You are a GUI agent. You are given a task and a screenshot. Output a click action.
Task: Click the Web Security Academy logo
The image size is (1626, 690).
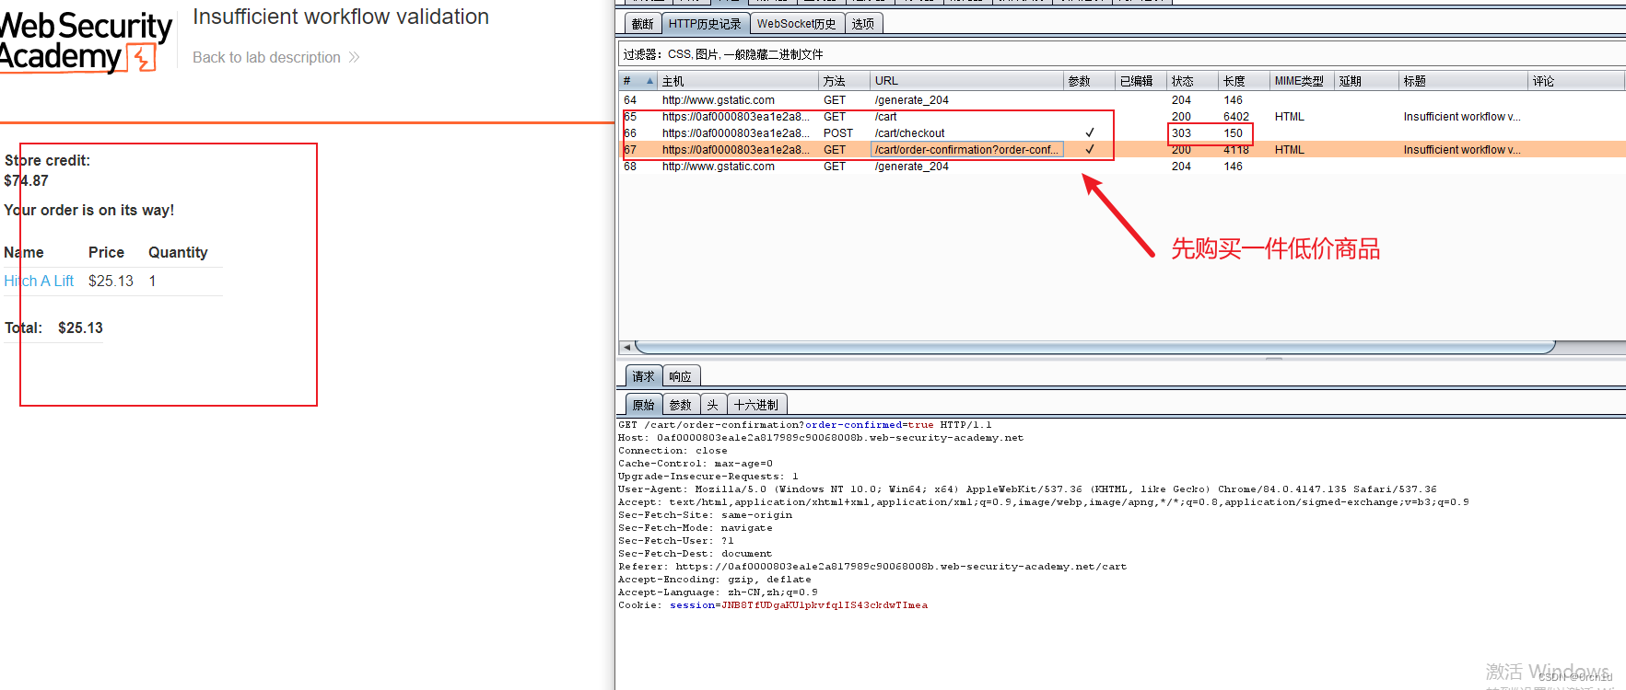(86, 40)
